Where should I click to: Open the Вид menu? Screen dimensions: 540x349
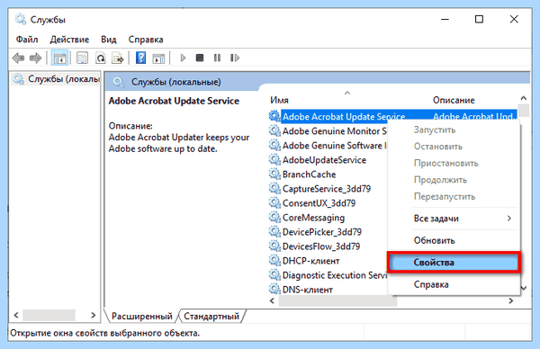point(109,40)
